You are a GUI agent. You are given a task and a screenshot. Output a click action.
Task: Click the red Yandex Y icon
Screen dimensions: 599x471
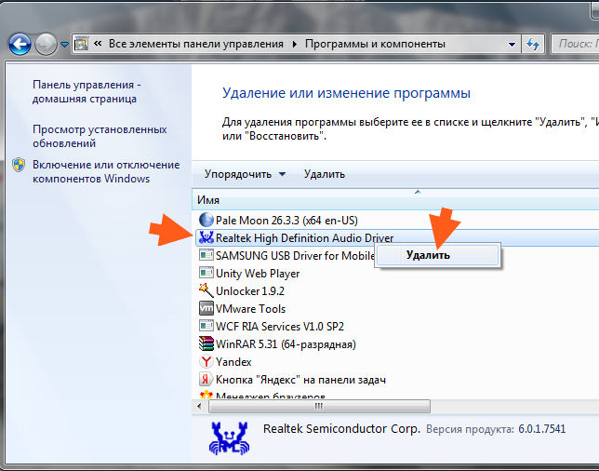[x=206, y=361]
